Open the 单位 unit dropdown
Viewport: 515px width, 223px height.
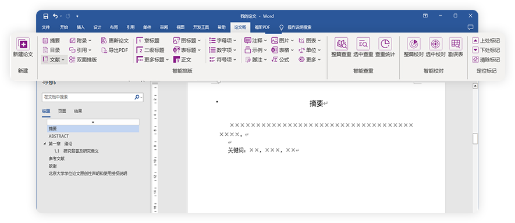point(310,50)
